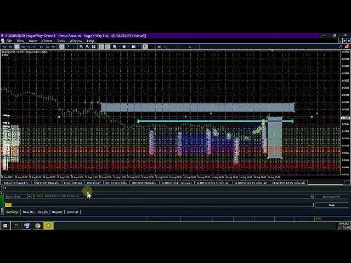Viewport: 351px width, 263px height.
Task: Expand the expert advisor file selection dropdown
Action: (x=312, y=196)
